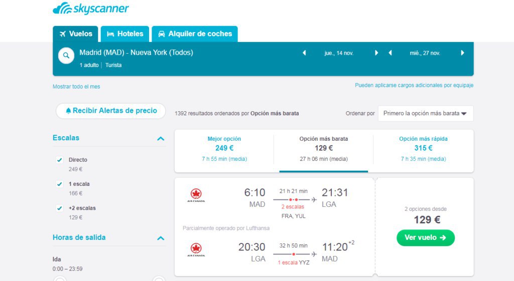Open the additional baggage charges link
Image resolution: width=514 pixels, height=281 pixels.
pyautogui.click(x=414, y=85)
